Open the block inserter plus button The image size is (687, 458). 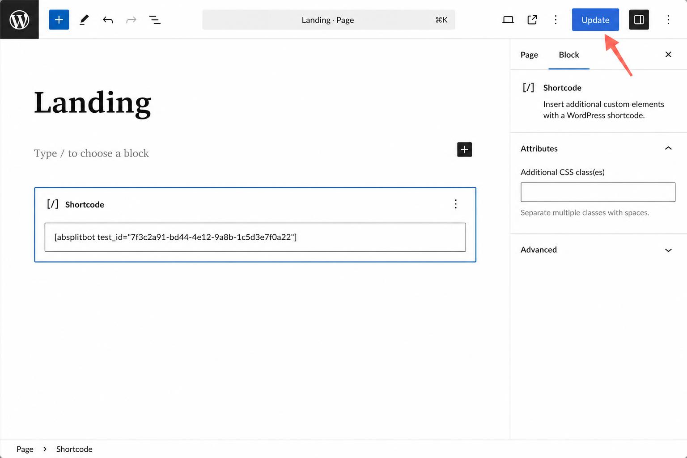coord(59,20)
